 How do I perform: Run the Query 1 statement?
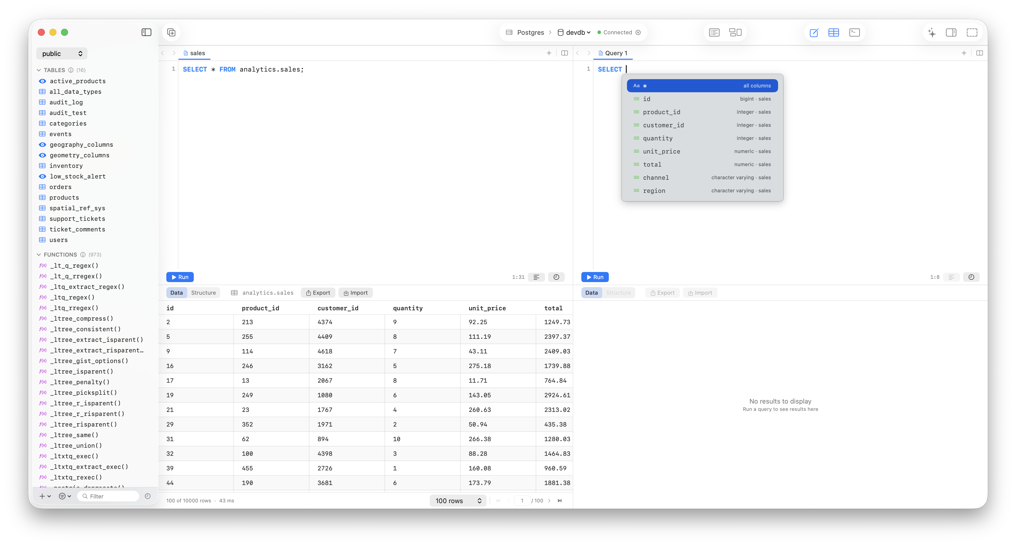595,277
